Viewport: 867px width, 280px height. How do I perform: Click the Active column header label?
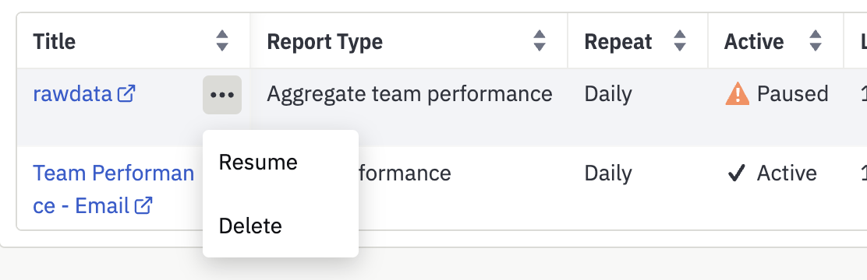(x=754, y=41)
